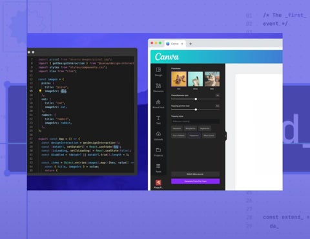The image size is (310, 239).
Task: Open a new browser tab with plus button
Action: pyautogui.click(x=191, y=44)
